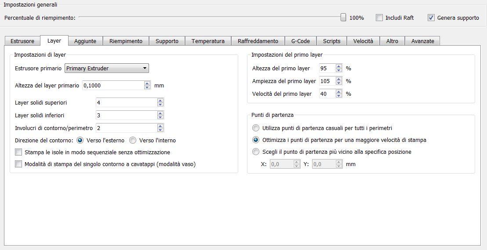This screenshot has width=487, height=250.
Task: Enable vase mode single contour printing
Action: [18, 164]
